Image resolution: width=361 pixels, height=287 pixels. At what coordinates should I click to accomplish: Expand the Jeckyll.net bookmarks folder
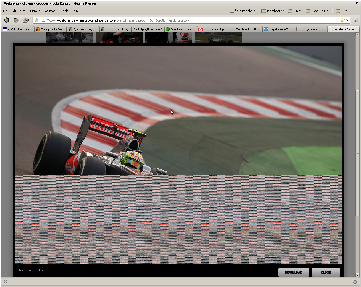click(x=273, y=11)
